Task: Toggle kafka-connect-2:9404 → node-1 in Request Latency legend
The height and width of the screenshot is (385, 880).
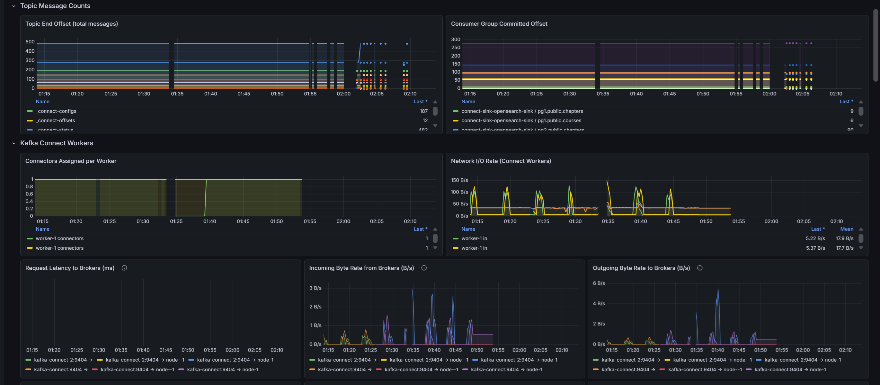Action: click(x=235, y=360)
